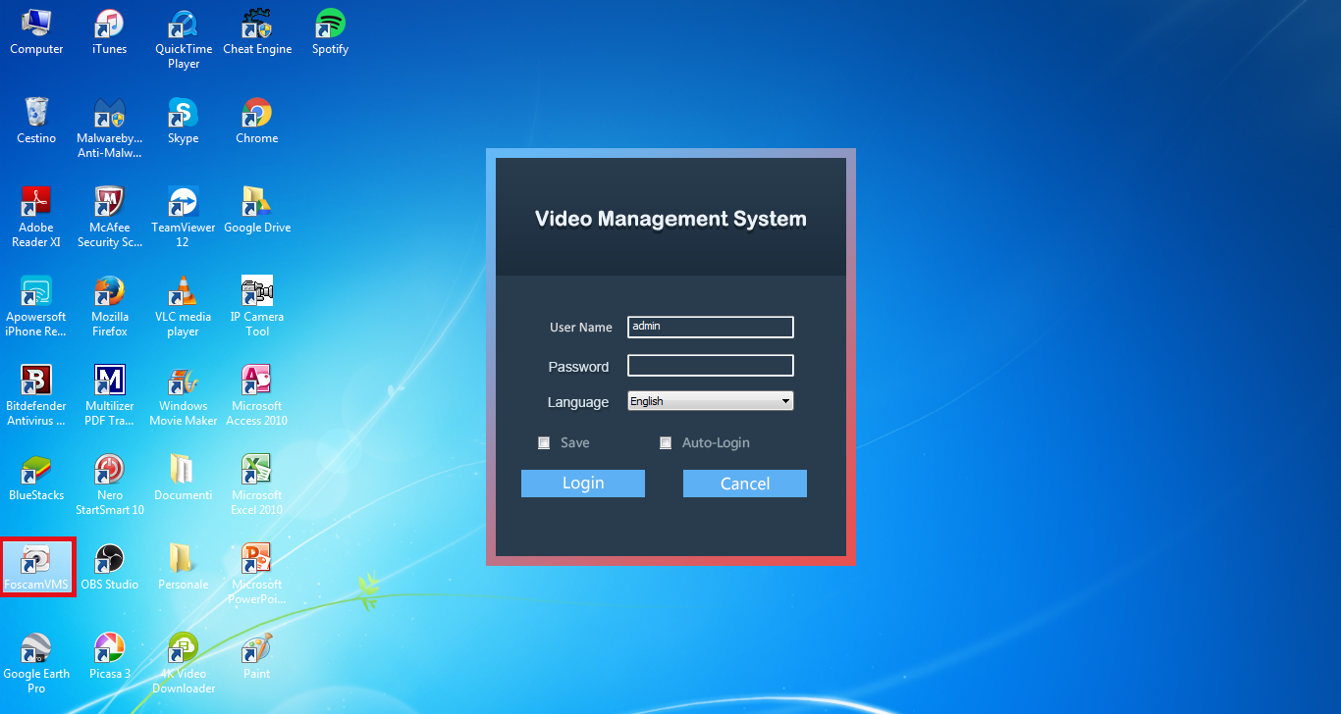Viewport: 1341px width, 714px height.
Task: Click the Malwarebytes Anti-Malware shortcut
Action: (110, 128)
